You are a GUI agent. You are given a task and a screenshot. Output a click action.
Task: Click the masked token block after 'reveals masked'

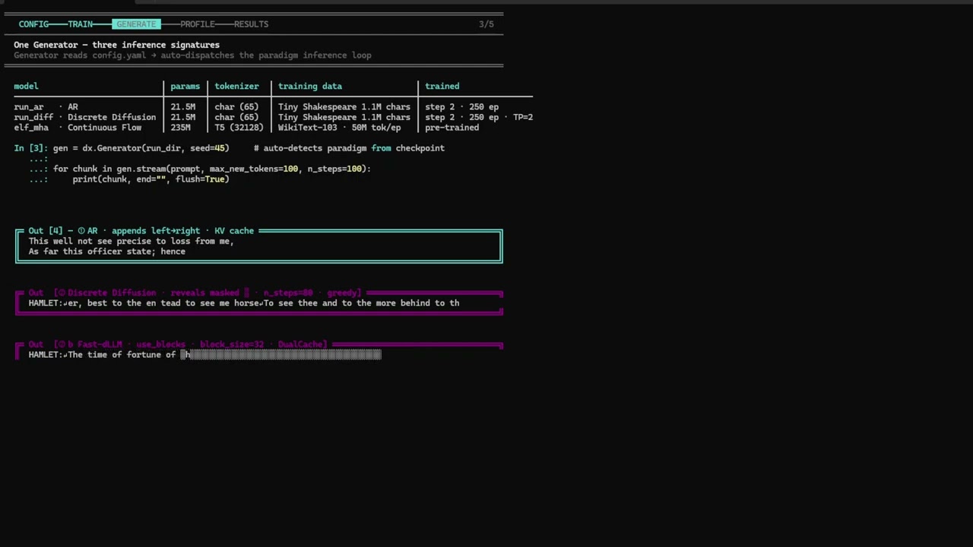[x=246, y=293]
